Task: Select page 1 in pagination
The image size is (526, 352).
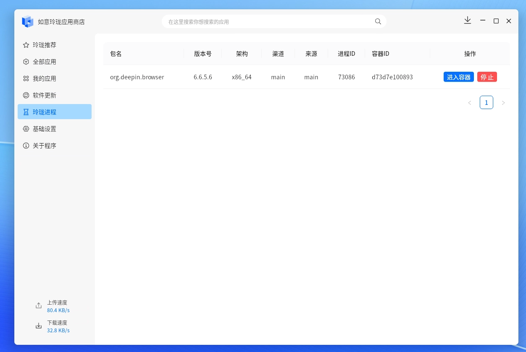Action: (487, 103)
